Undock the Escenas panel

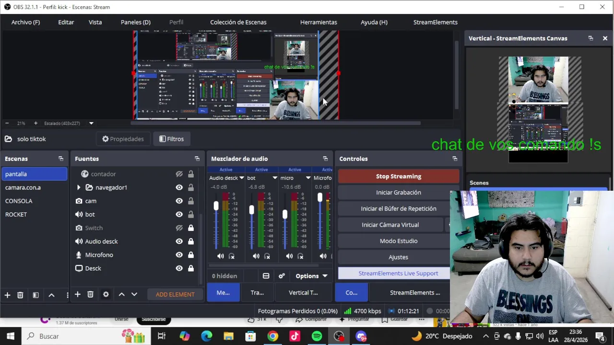(x=60, y=159)
